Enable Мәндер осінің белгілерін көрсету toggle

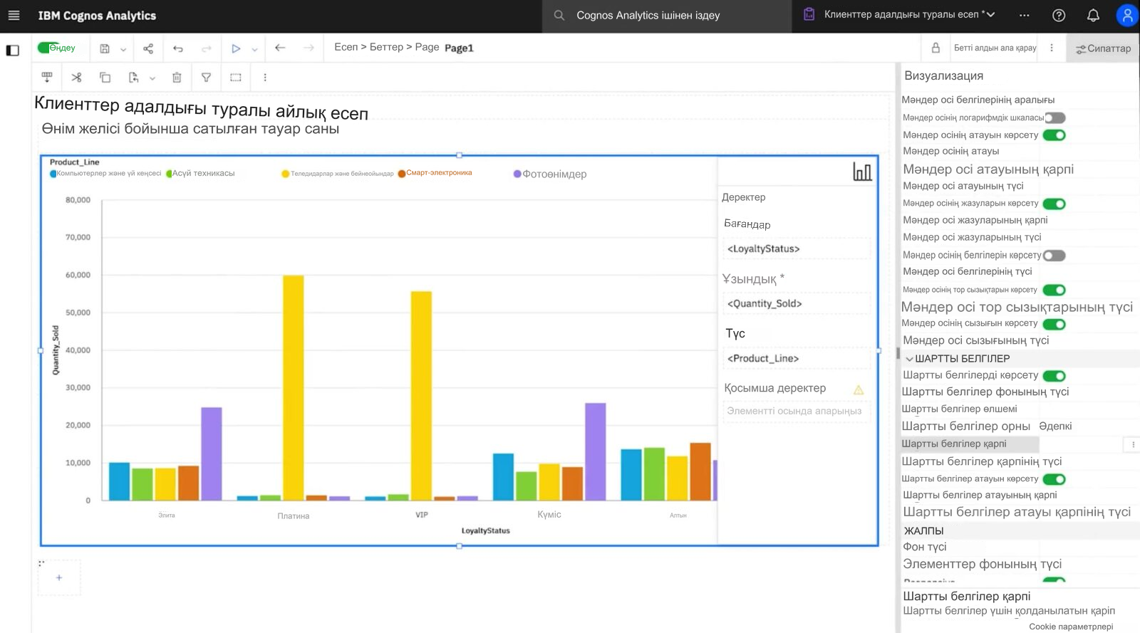[x=1054, y=256]
